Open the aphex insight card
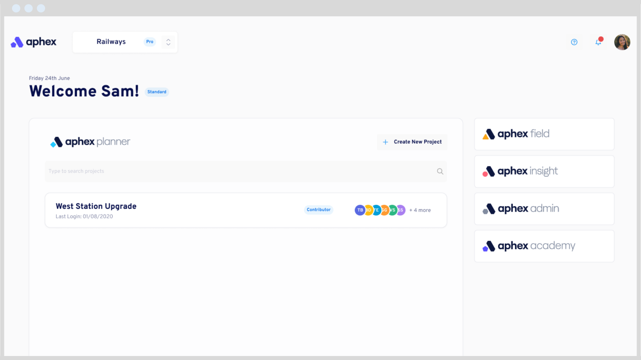The image size is (641, 360). pyautogui.click(x=544, y=172)
